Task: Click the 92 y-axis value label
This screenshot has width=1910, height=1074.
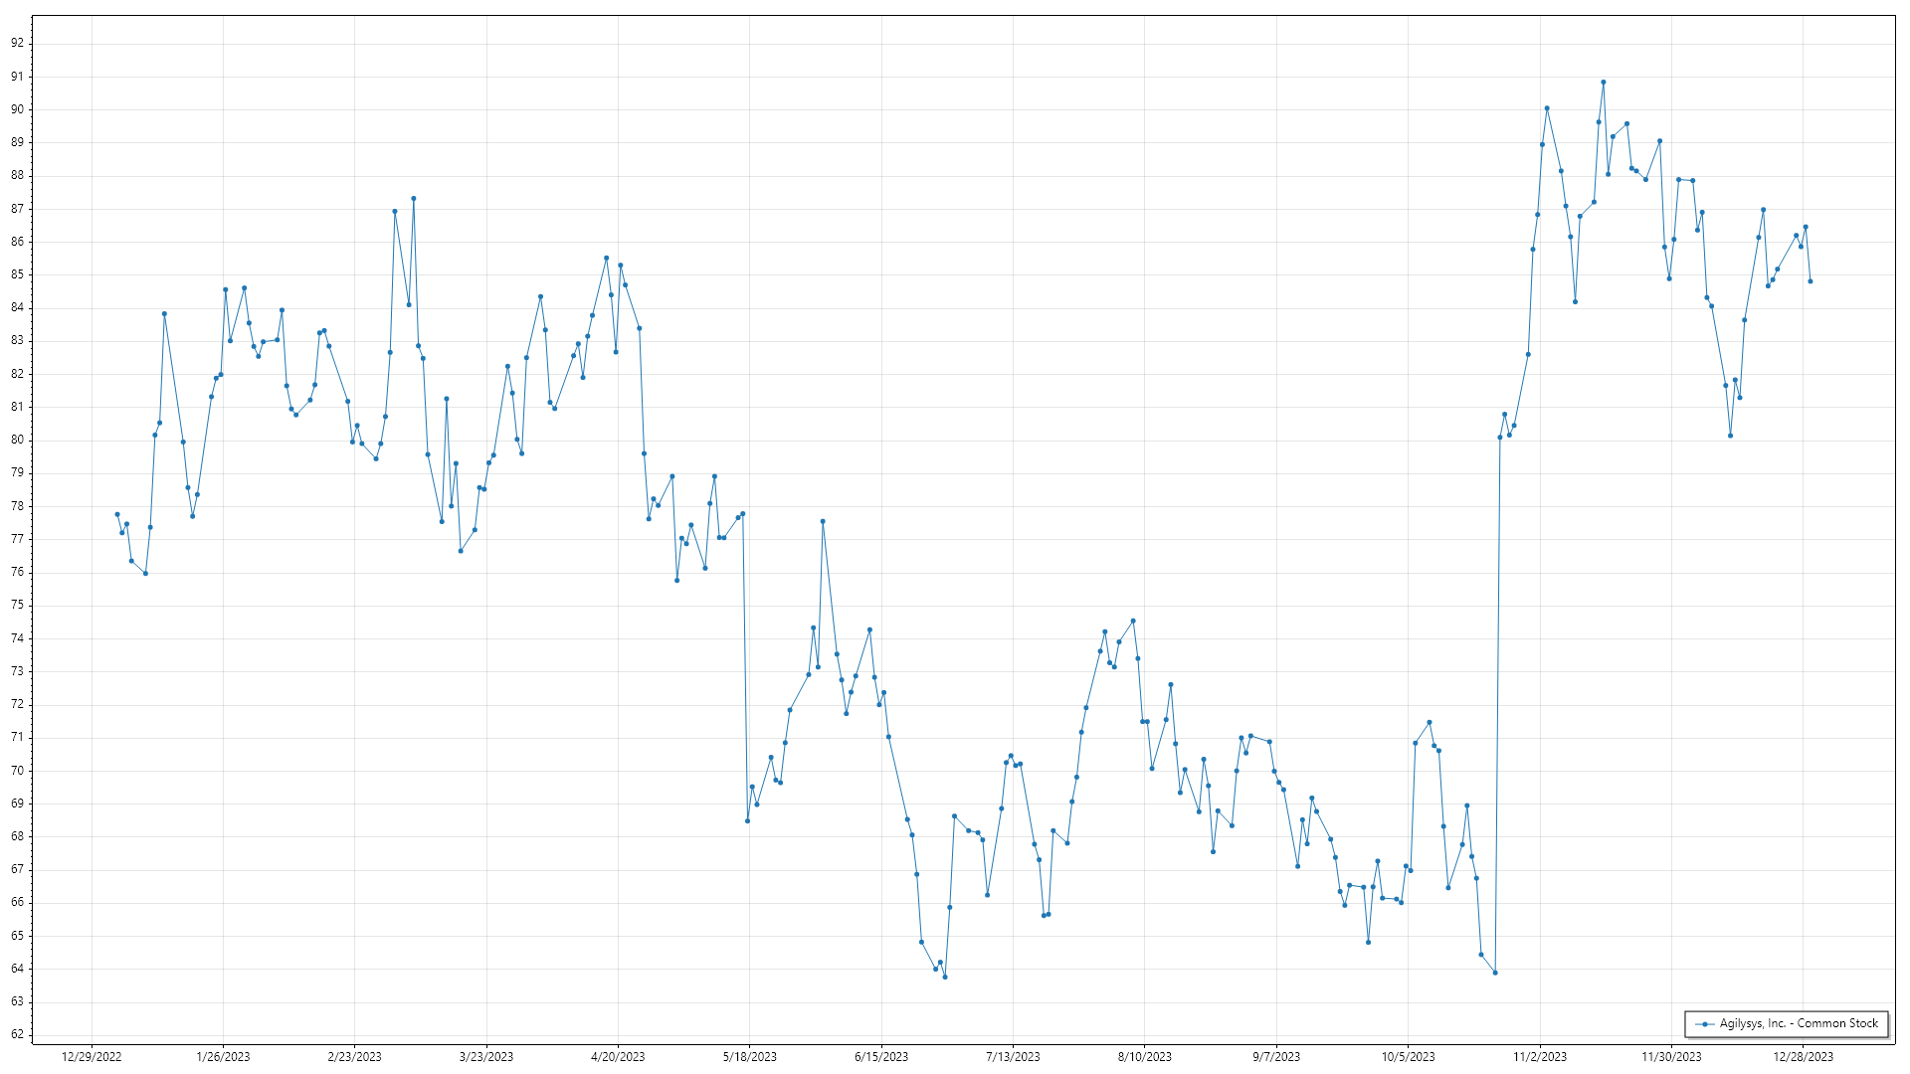Action: [x=18, y=44]
